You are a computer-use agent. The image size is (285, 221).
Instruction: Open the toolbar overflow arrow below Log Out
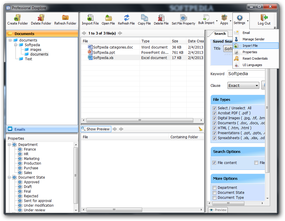click(275, 28)
